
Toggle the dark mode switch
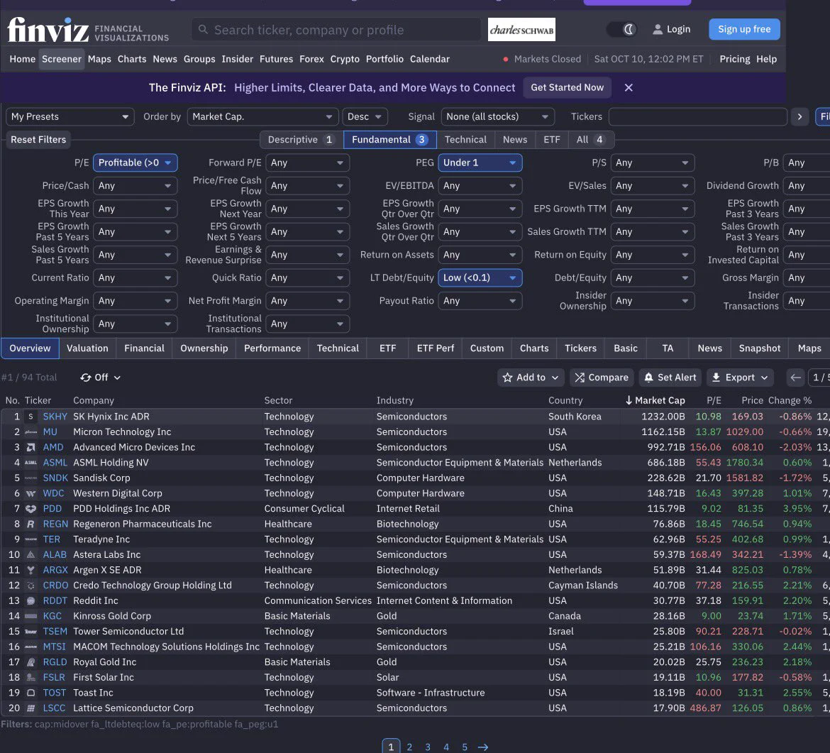click(621, 29)
